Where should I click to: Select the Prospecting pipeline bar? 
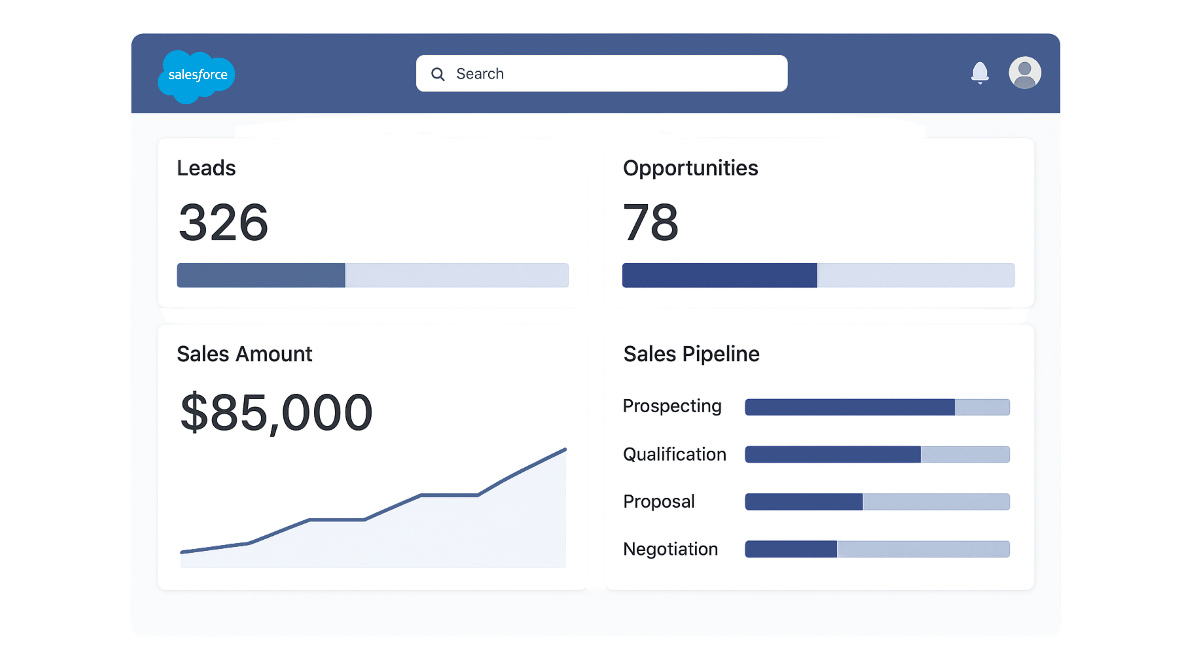[877, 407]
